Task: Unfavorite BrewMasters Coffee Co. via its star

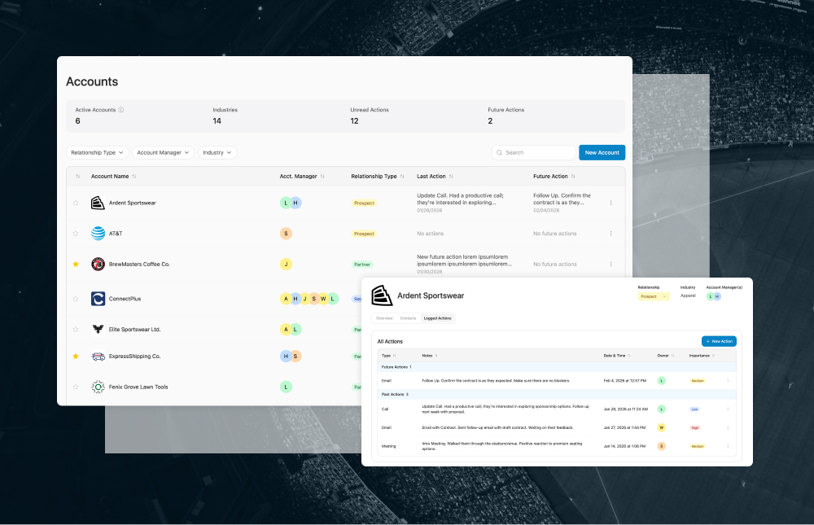Action: coord(76,264)
